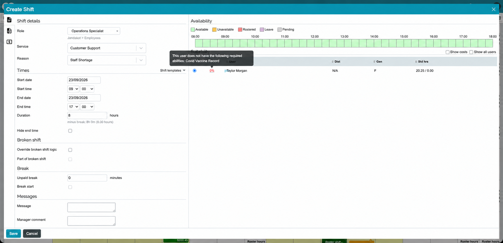Screen dimensions: 503x243
Task: Close the Create Shift dialog with X
Action: (494, 9)
